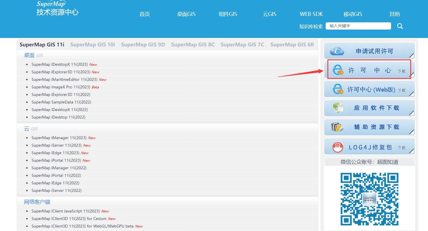Open the 其他 menu
This screenshot has height=231, width=428.
[395, 14]
